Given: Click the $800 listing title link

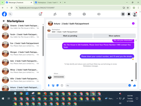Looking at the screenshot, I should point(65,32).
